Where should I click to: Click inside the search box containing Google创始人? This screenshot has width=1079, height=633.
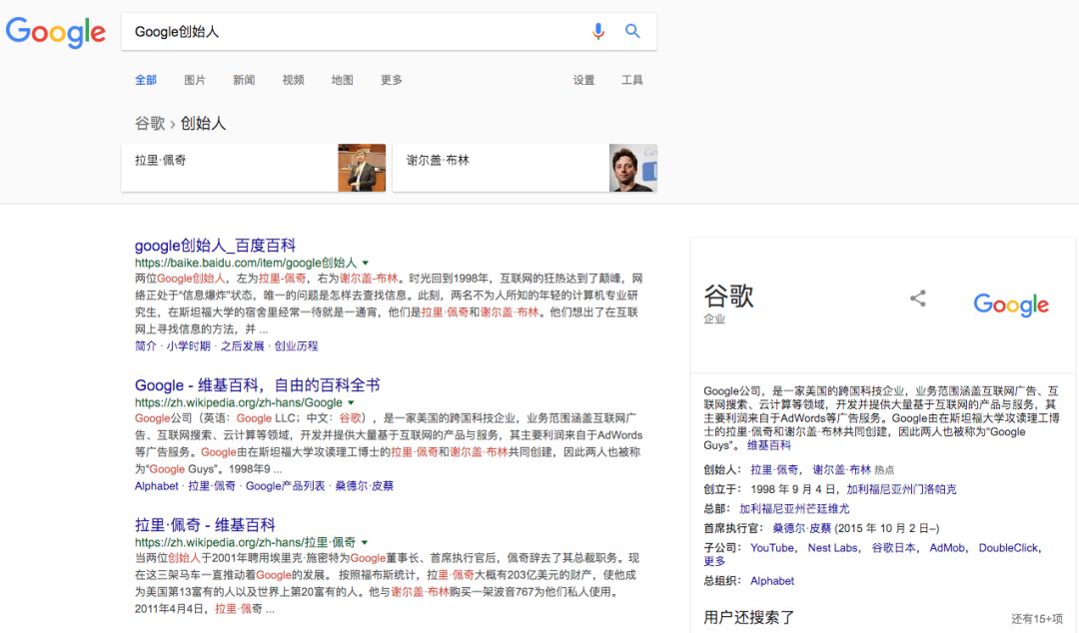point(350,31)
